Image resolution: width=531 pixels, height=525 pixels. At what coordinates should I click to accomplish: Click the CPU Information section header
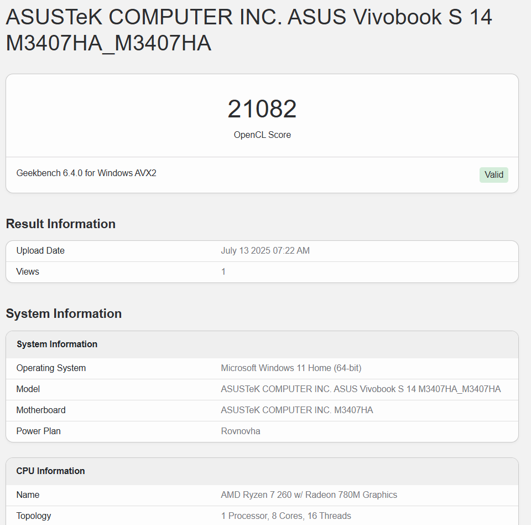click(50, 471)
